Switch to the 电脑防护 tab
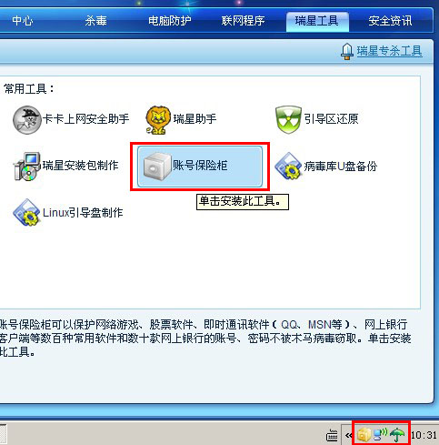 [x=169, y=21]
